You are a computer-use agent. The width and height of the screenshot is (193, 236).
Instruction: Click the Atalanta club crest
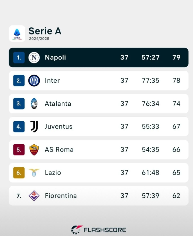coord(34,104)
